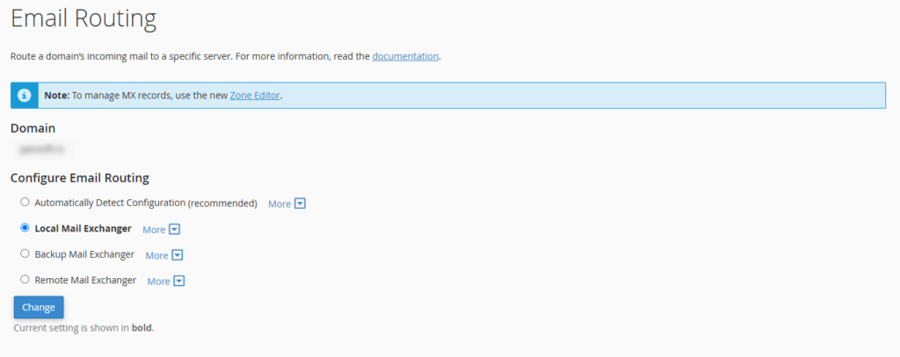Image resolution: width=900 pixels, height=357 pixels.
Task: Choose the Backup Mail Exchanger radio button
Action: [25, 253]
